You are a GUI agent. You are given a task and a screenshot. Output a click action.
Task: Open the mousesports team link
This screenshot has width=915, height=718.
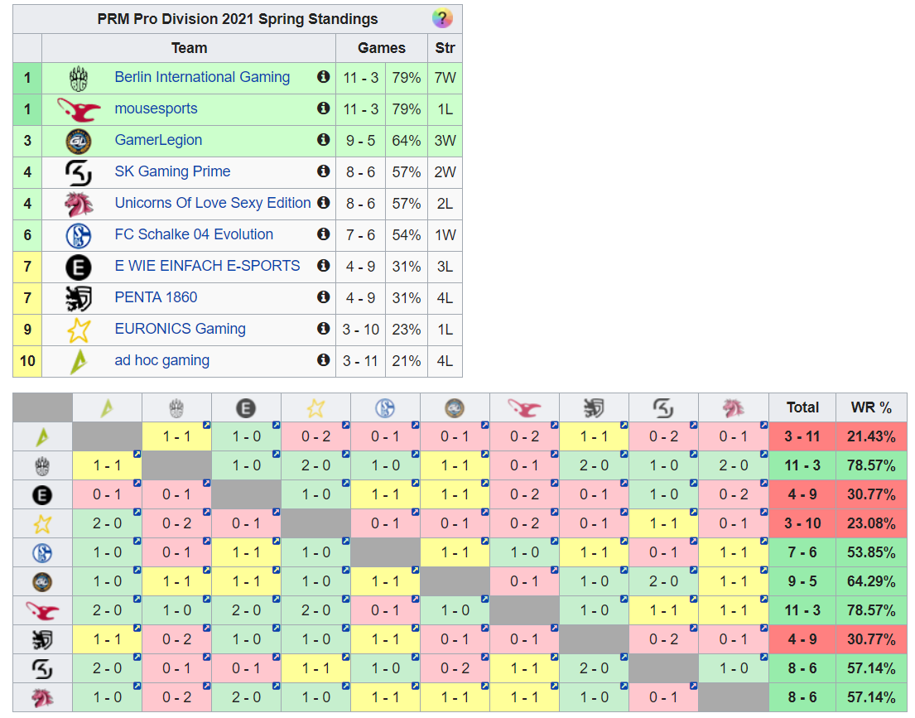tap(156, 109)
